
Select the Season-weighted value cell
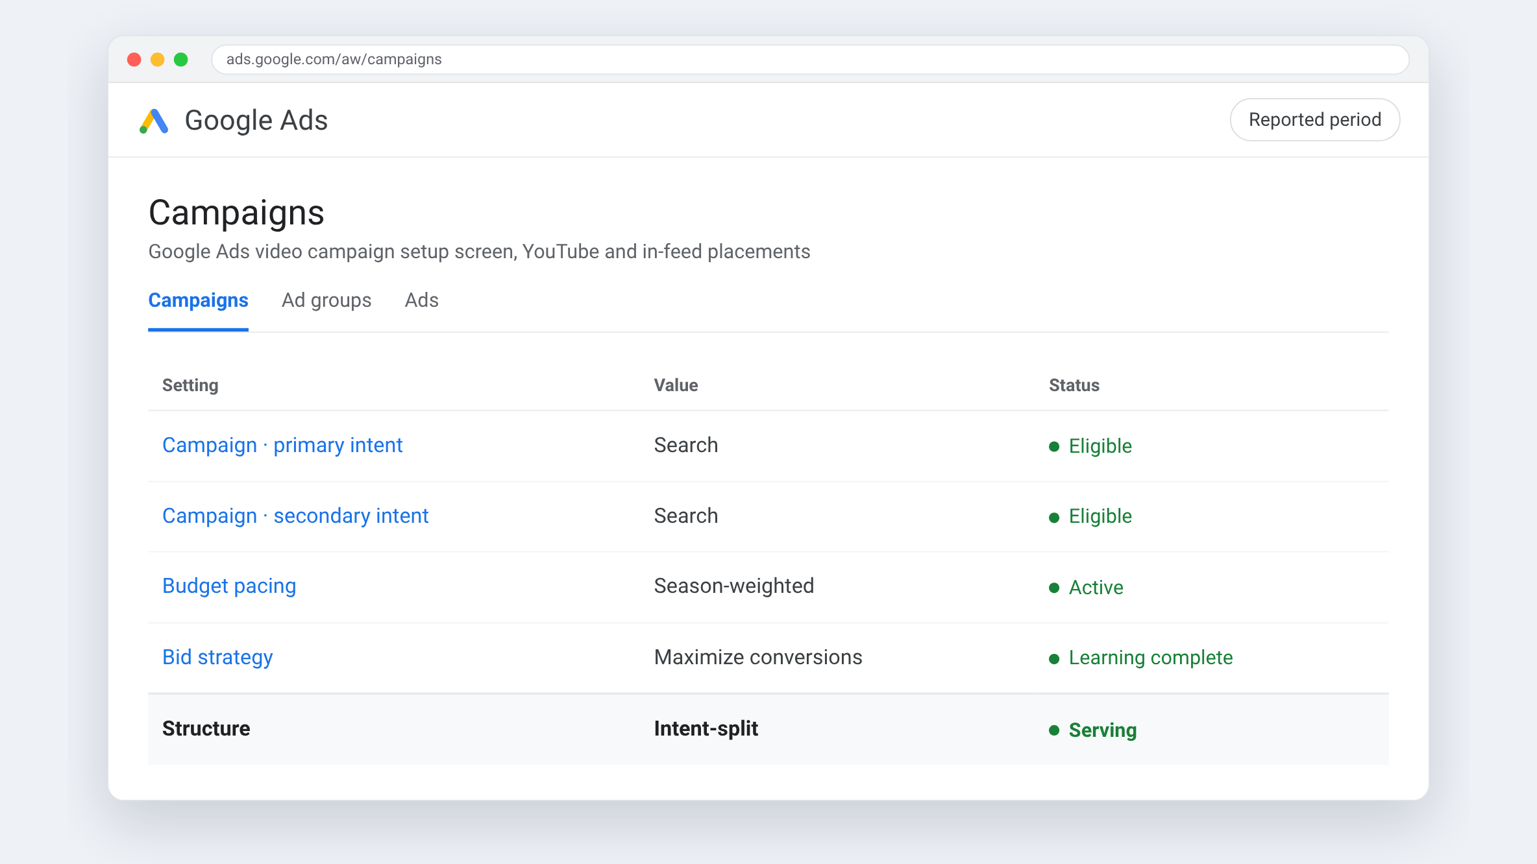point(734,586)
